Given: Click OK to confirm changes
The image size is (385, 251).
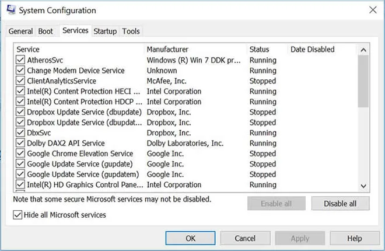Looking at the screenshot, I should click(191, 238).
